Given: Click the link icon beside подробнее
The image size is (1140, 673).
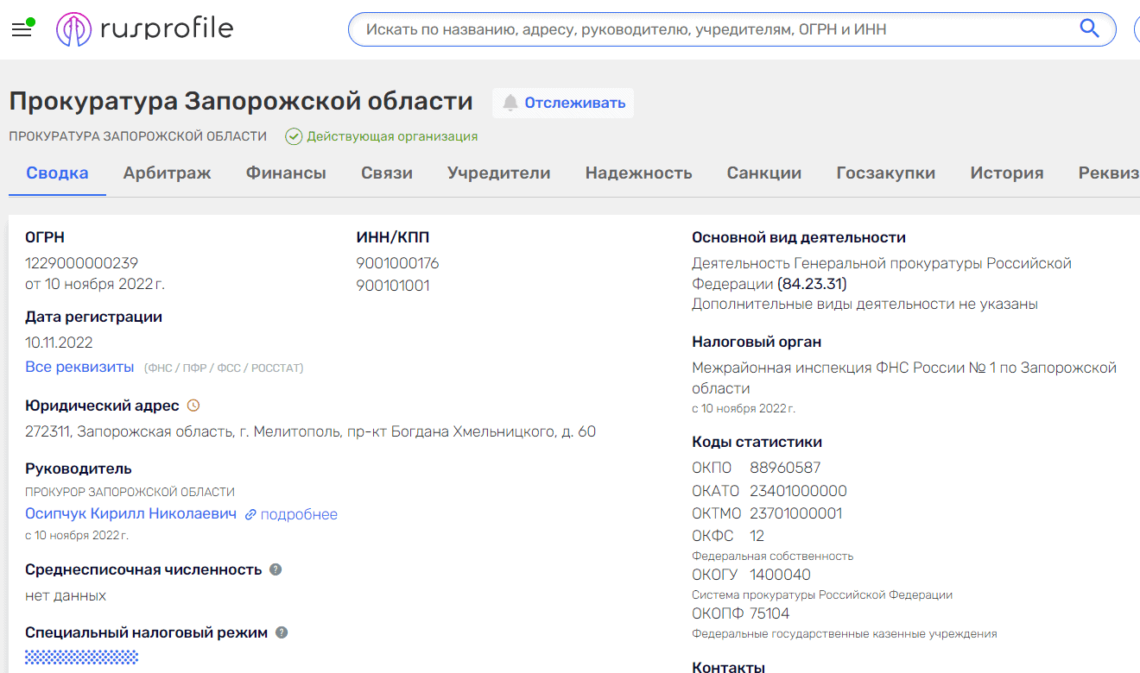Looking at the screenshot, I should click(x=250, y=513).
